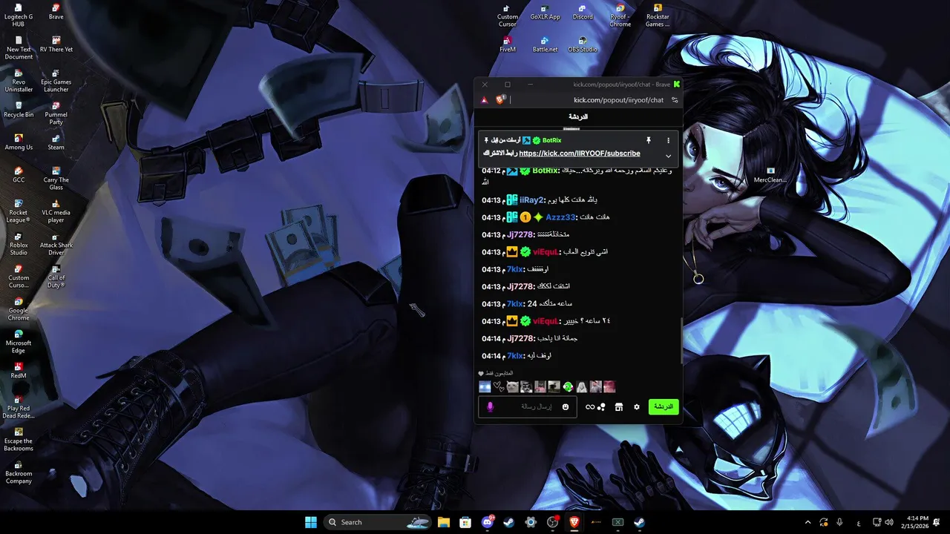Open OBS Studio taskbar icon
950x534 pixels.
(553, 522)
